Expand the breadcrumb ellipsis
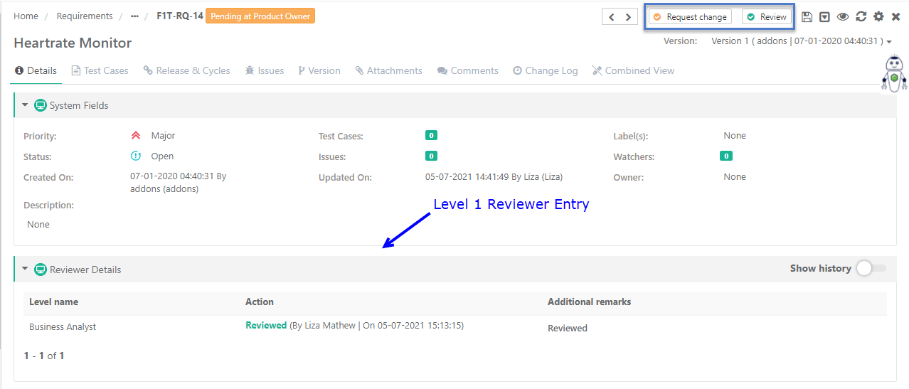This screenshot has width=909, height=389. coord(134,16)
